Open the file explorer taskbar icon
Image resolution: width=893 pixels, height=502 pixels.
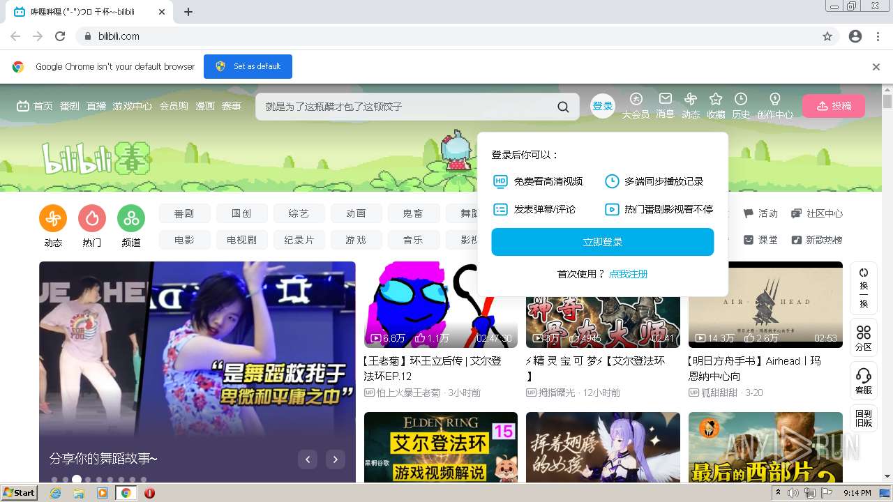[x=79, y=493]
